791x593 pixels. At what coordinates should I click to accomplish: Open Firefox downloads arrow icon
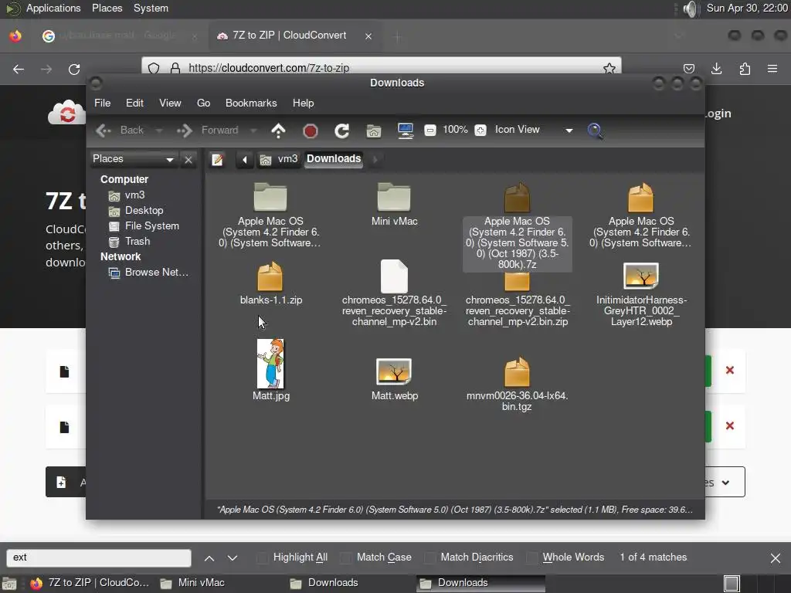coord(716,69)
